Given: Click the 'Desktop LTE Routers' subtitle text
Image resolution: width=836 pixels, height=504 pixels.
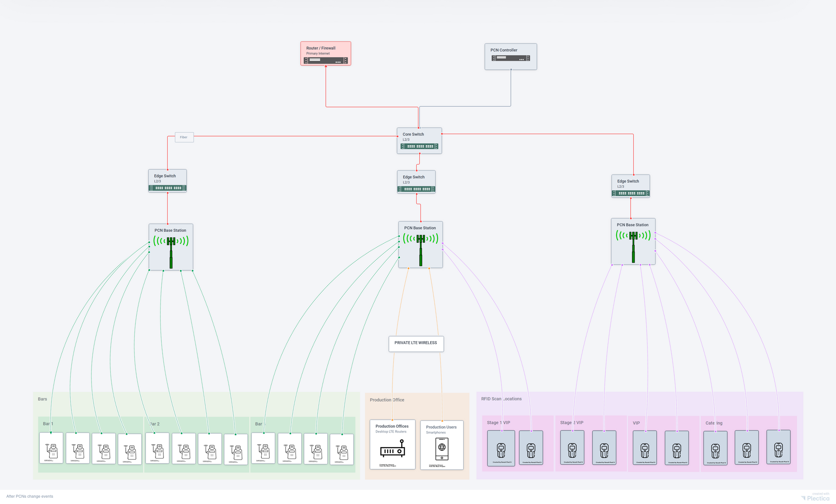Looking at the screenshot, I should coord(391,432).
